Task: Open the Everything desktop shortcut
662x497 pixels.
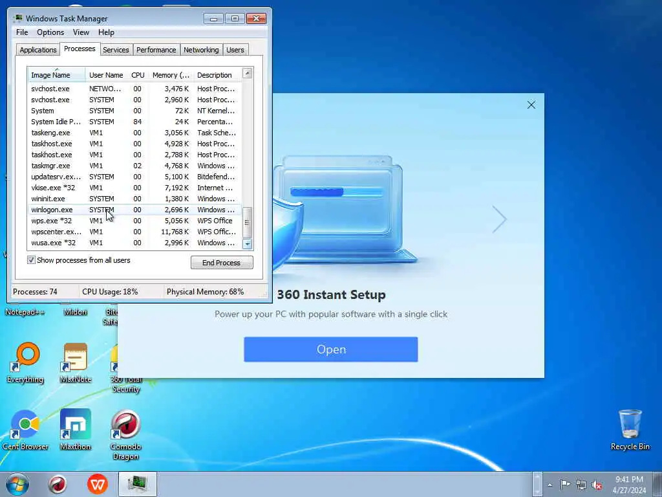Action: tap(25, 362)
